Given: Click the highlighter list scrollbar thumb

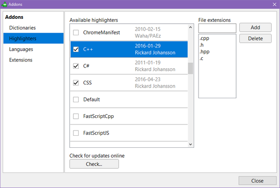Looking at the screenshot, I should [191, 69].
